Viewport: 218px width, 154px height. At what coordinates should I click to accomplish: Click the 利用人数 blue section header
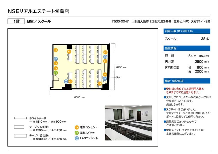pyautogui.click(x=187, y=31)
